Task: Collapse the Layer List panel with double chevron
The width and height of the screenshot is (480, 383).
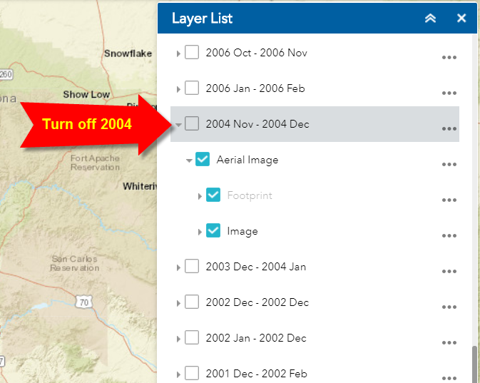Action: 430,19
